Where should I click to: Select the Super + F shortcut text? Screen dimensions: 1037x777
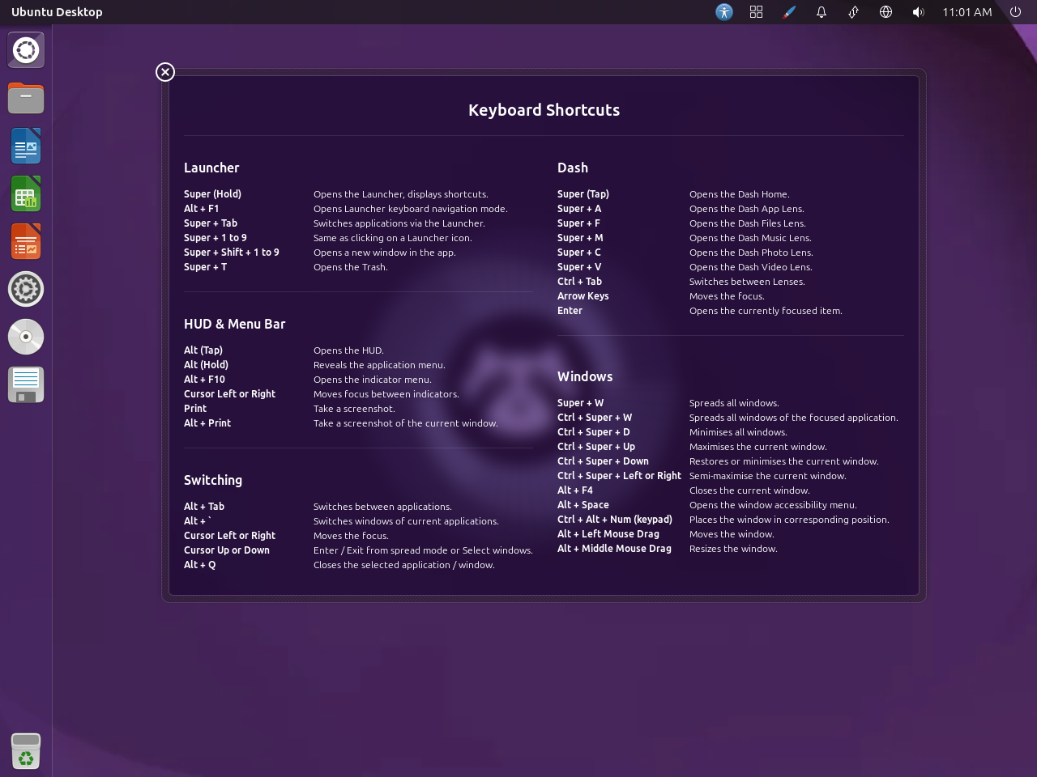pos(578,223)
